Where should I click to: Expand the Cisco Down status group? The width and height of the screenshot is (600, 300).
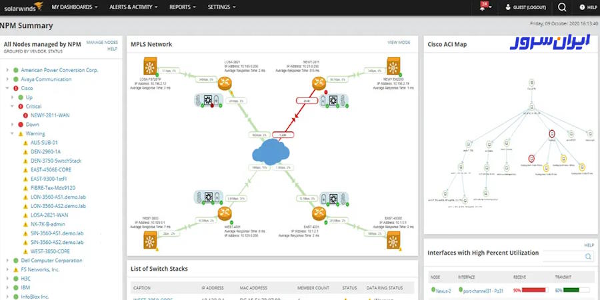pos(12,125)
